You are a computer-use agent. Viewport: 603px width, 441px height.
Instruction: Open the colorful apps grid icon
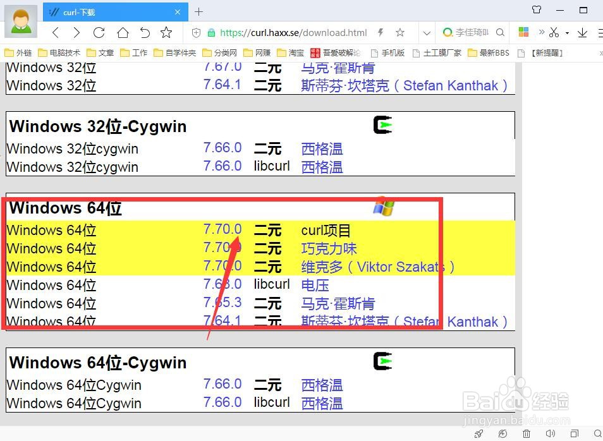point(523,32)
